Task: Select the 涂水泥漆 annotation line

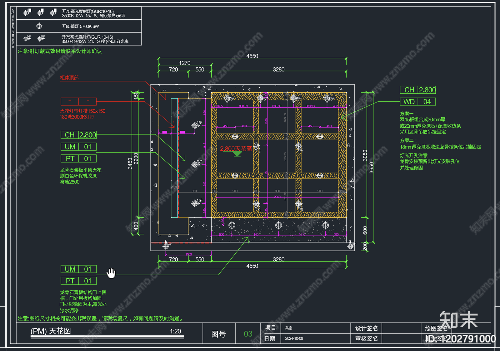Action: [x=69, y=310]
